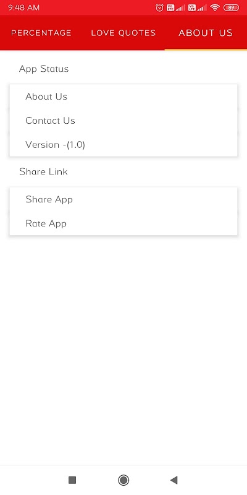Click the App Status section heading

click(44, 69)
